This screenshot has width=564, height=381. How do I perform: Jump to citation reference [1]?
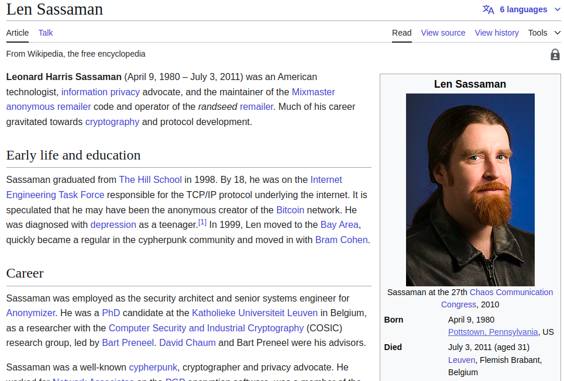coord(202,222)
